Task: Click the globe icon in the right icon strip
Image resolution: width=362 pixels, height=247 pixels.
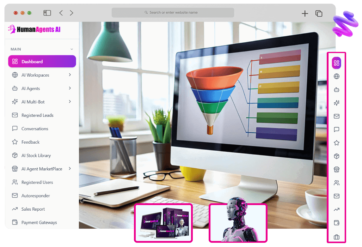Action: tap(336, 76)
